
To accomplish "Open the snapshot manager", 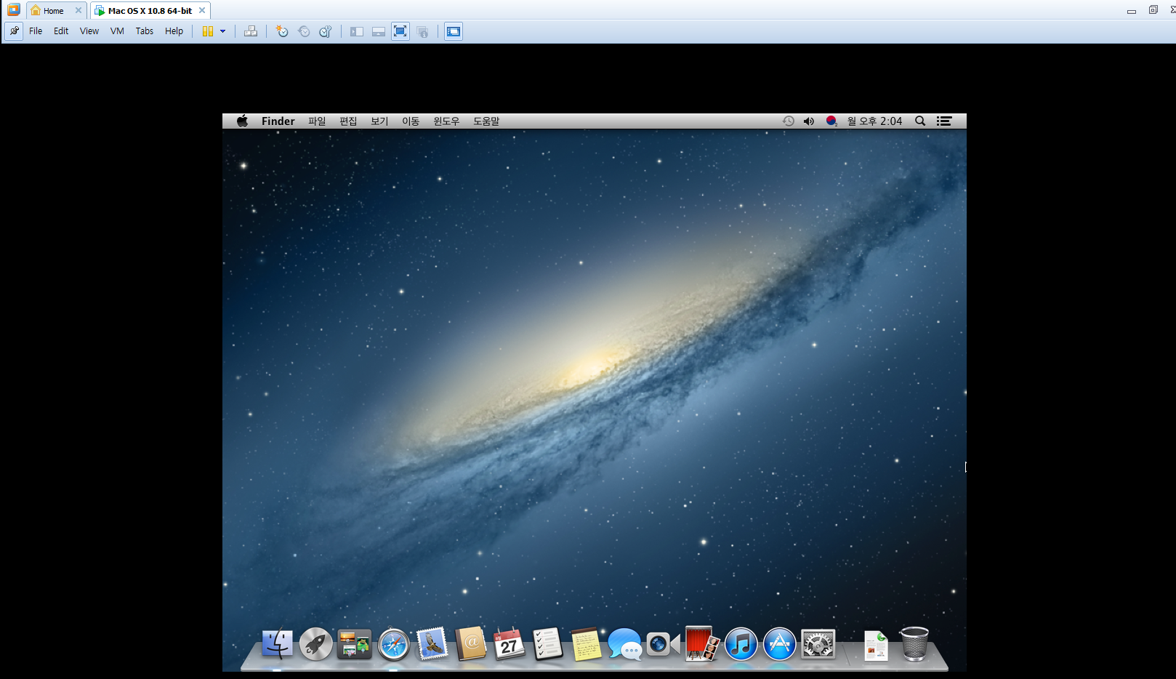I will click(326, 31).
